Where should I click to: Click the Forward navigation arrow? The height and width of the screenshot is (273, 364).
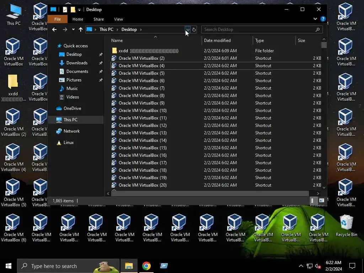65,30
